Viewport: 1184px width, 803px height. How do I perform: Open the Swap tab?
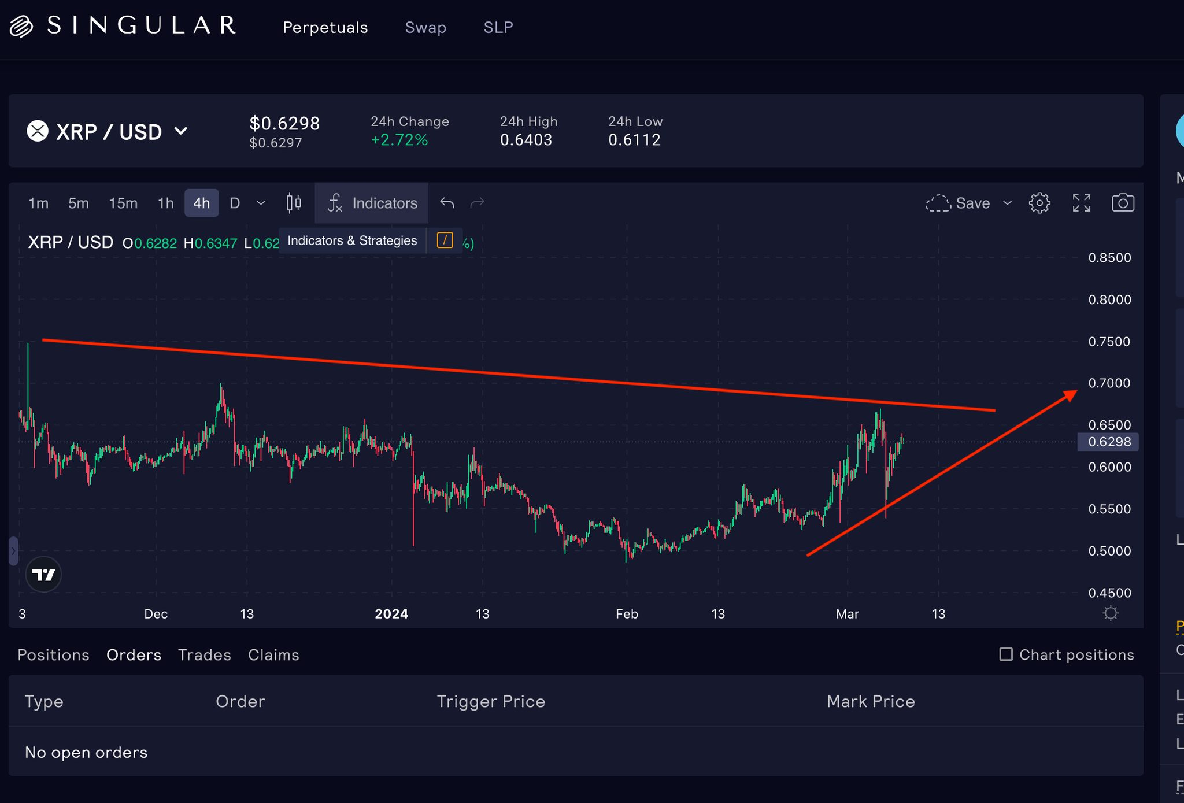[x=425, y=27]
